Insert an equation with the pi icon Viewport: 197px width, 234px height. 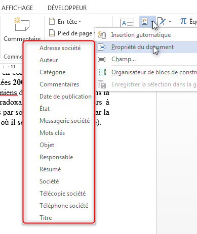pyautogui.click(x=183, y=21)
